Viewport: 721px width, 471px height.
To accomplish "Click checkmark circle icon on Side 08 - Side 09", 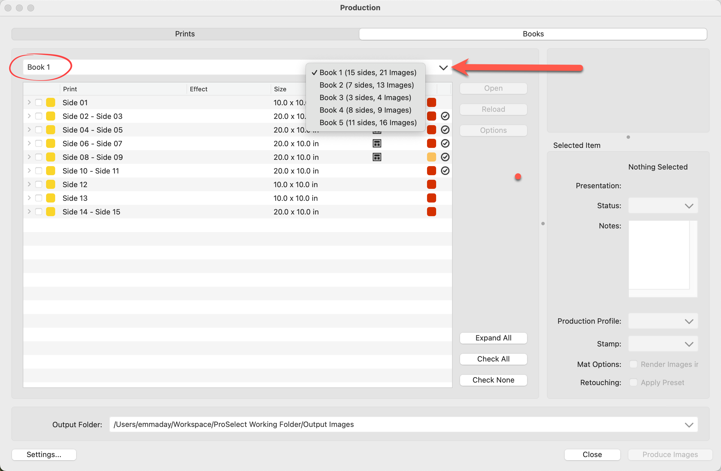I will point(445,157).
